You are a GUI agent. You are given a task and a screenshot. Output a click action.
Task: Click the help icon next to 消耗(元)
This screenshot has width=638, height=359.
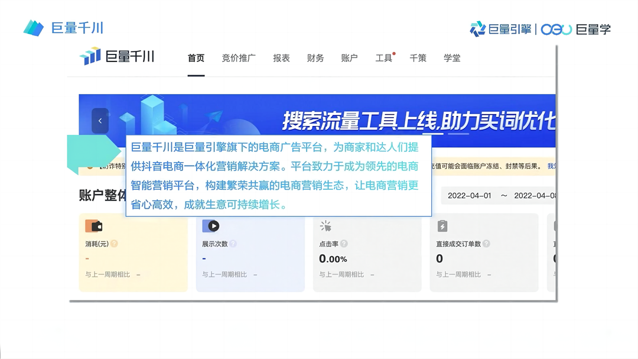pos(114,242)
